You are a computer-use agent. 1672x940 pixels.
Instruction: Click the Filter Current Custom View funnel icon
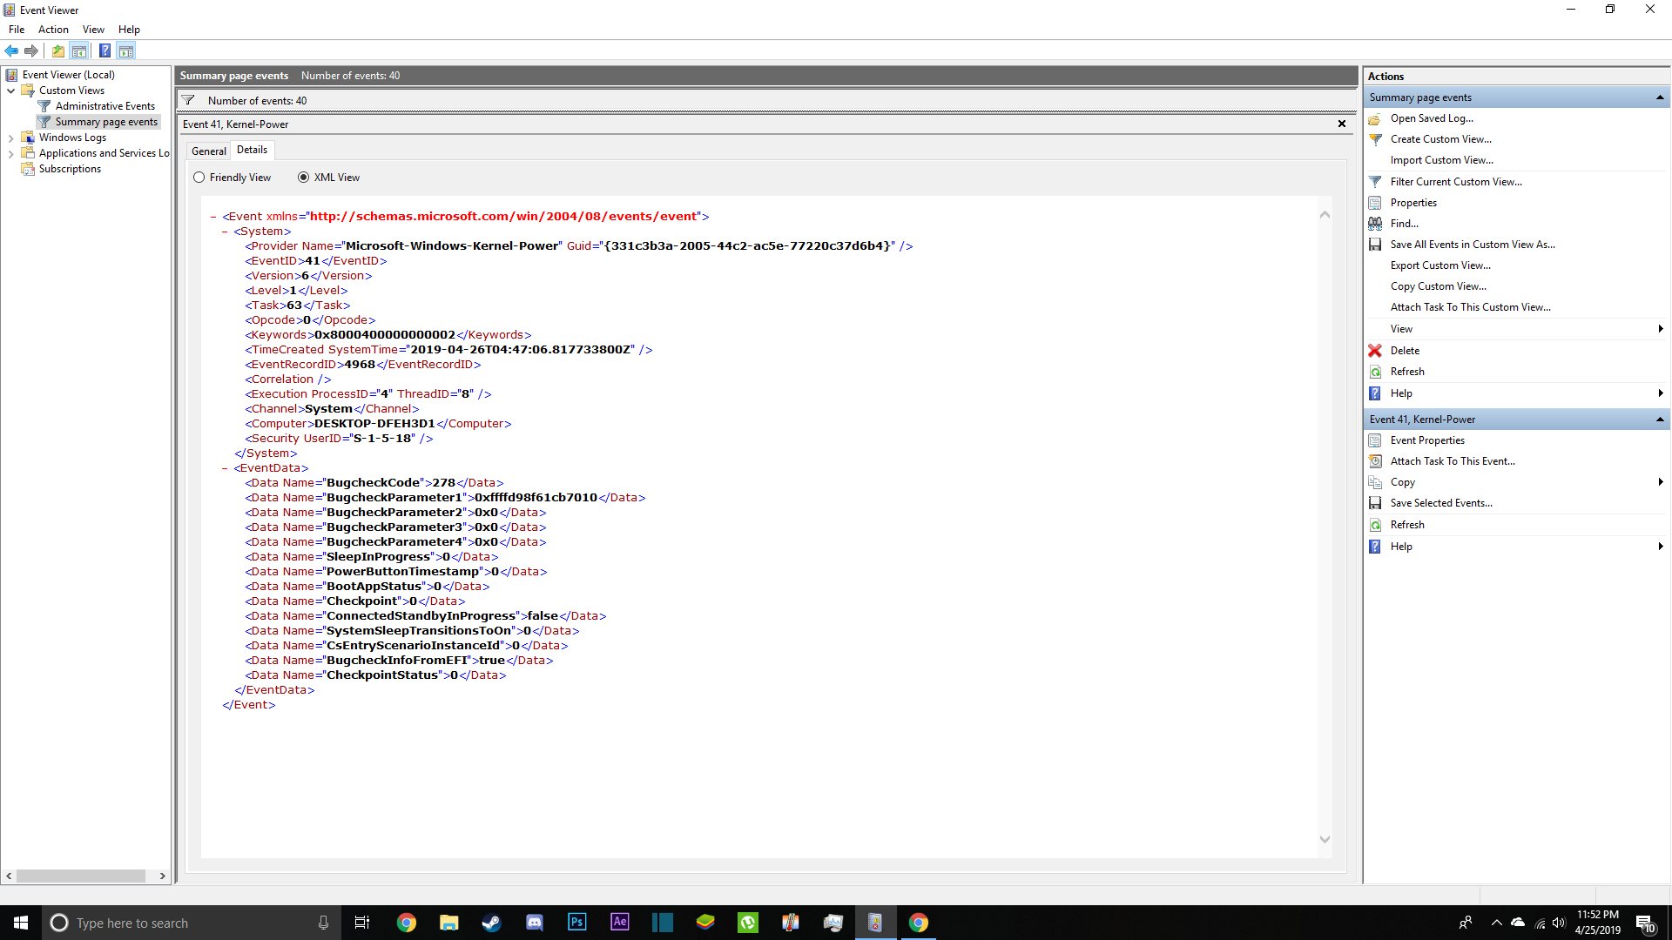coord(1375,182)
